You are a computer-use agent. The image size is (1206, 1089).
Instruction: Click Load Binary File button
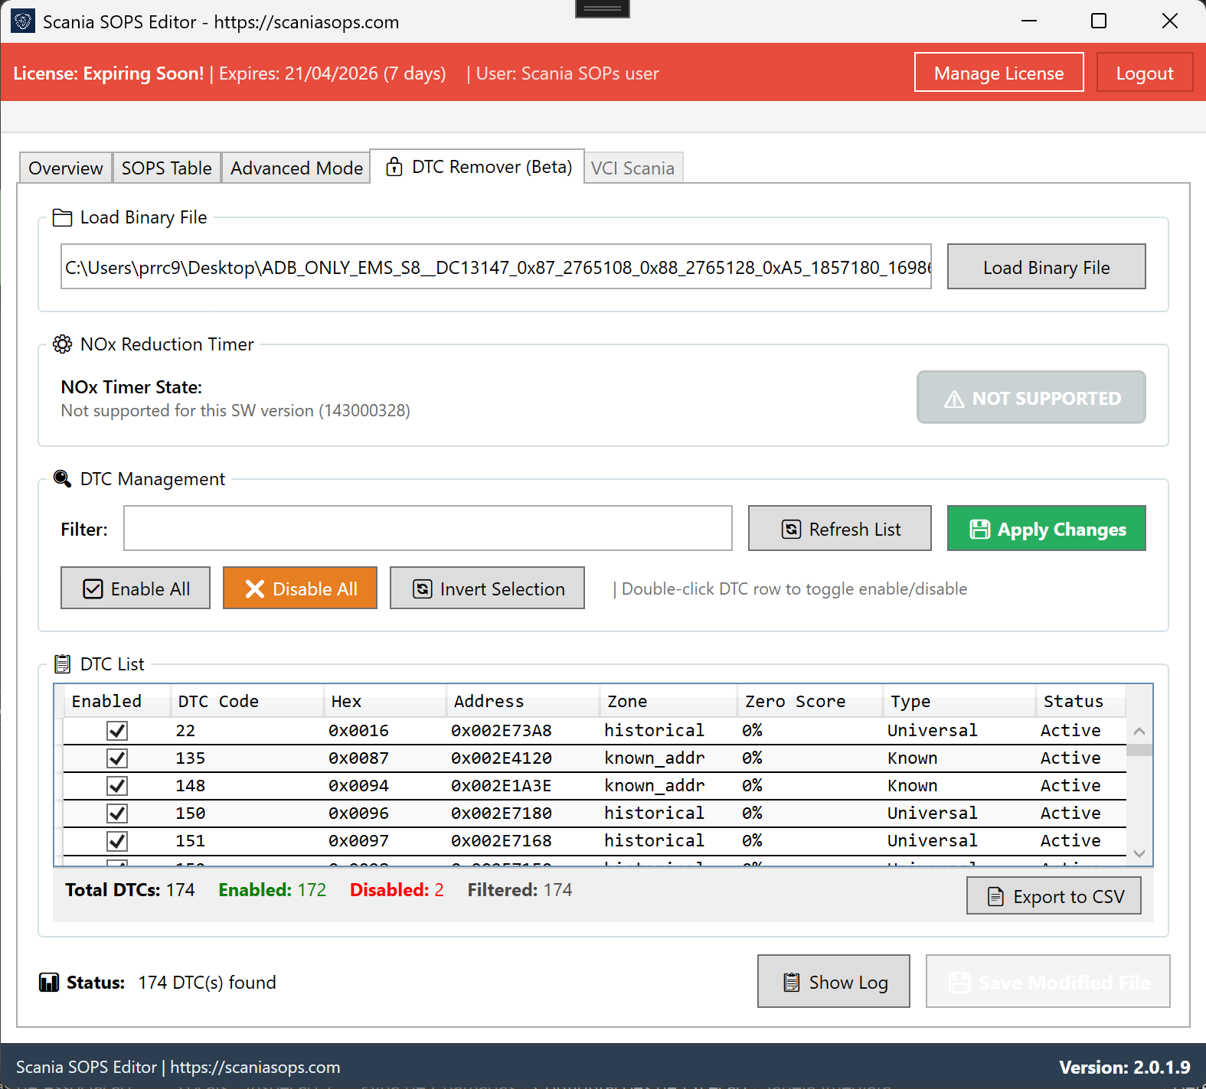(x=1046, y=267)
